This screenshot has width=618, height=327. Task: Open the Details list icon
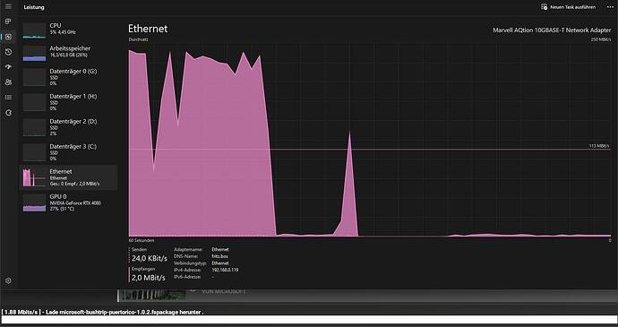pyautogui.click(x=8, y=98)
